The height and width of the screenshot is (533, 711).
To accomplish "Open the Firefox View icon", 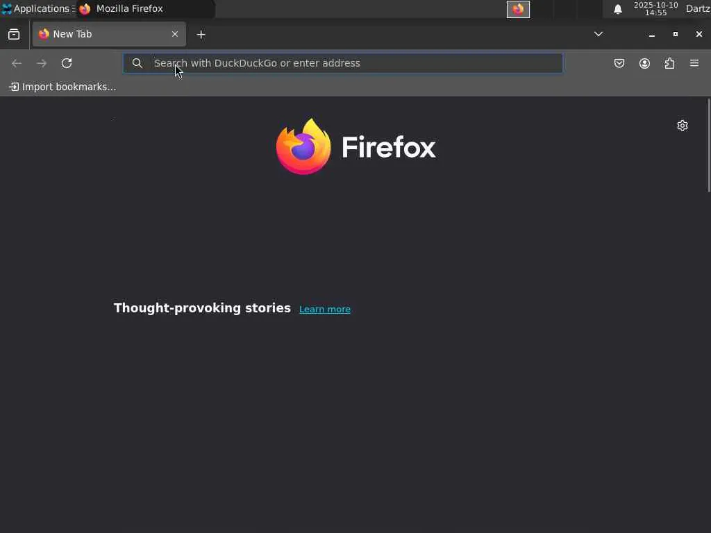I will tap(14, 35).
